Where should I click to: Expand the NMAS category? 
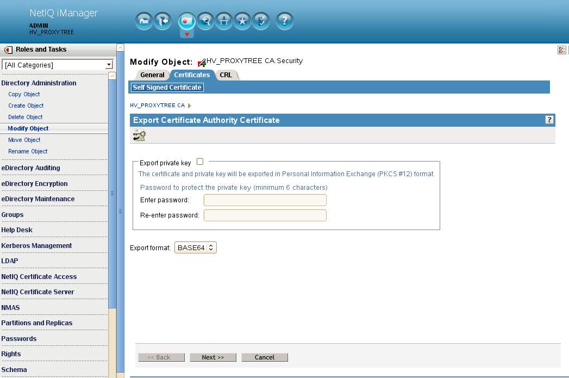click(10, 307)
